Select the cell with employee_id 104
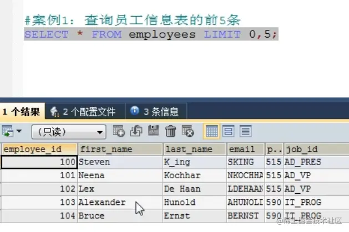 point(39,216)
